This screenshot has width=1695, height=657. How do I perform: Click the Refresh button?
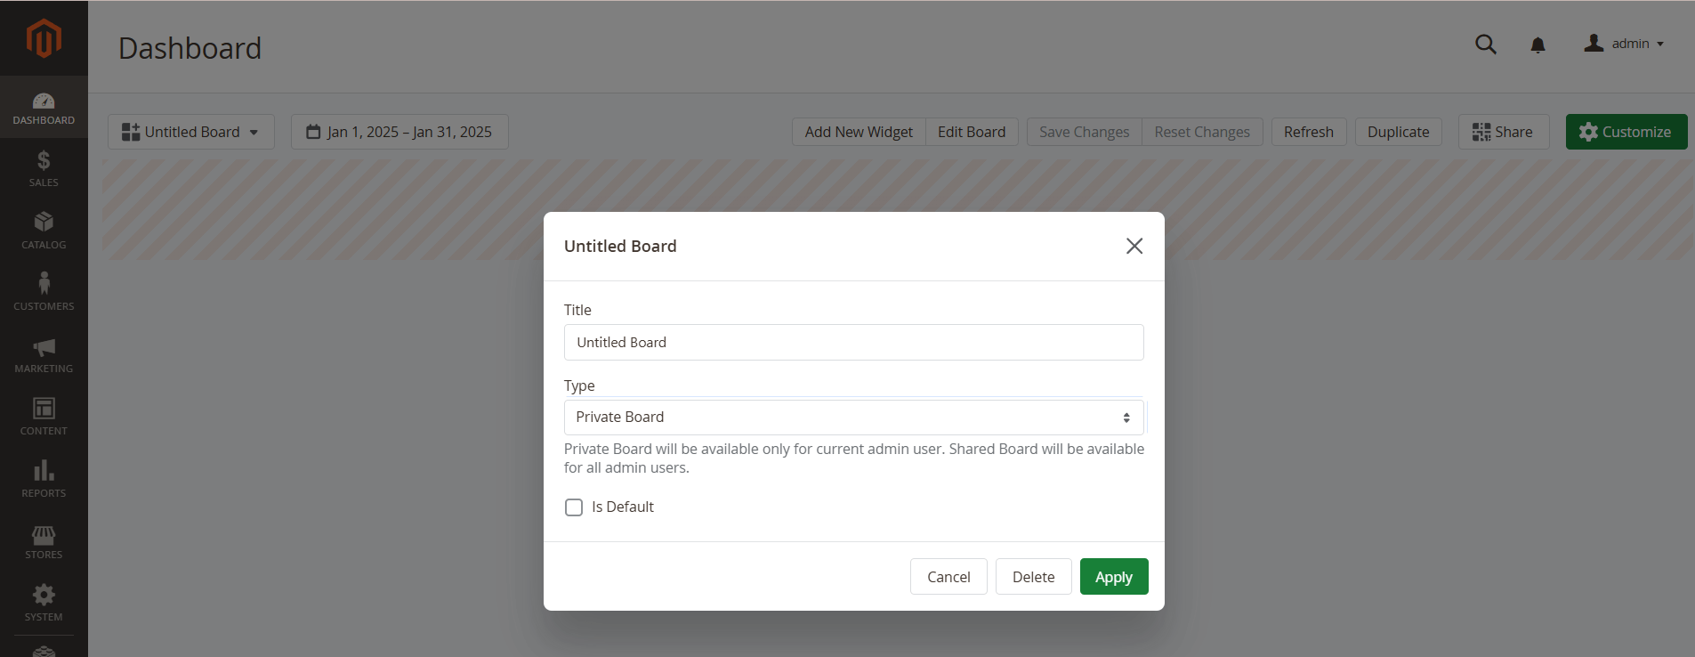1309,132
